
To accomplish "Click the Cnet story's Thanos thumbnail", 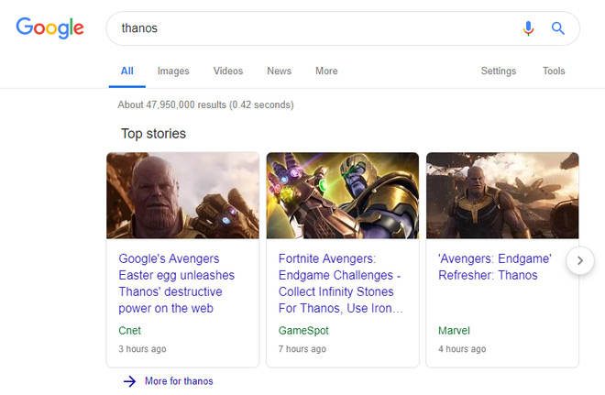I will [182, 195].
